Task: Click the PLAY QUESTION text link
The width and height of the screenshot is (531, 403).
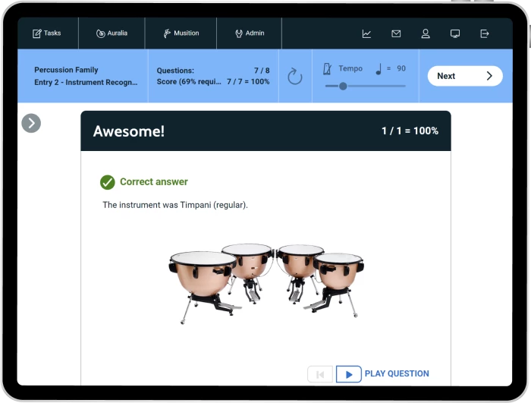Action: point(397,374)
